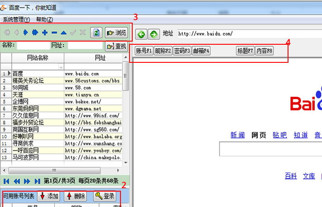Viewport: 322px width, 207px height.
Task: Click the grid vertical scrollbar down arrow
Action: click(126, 163)
